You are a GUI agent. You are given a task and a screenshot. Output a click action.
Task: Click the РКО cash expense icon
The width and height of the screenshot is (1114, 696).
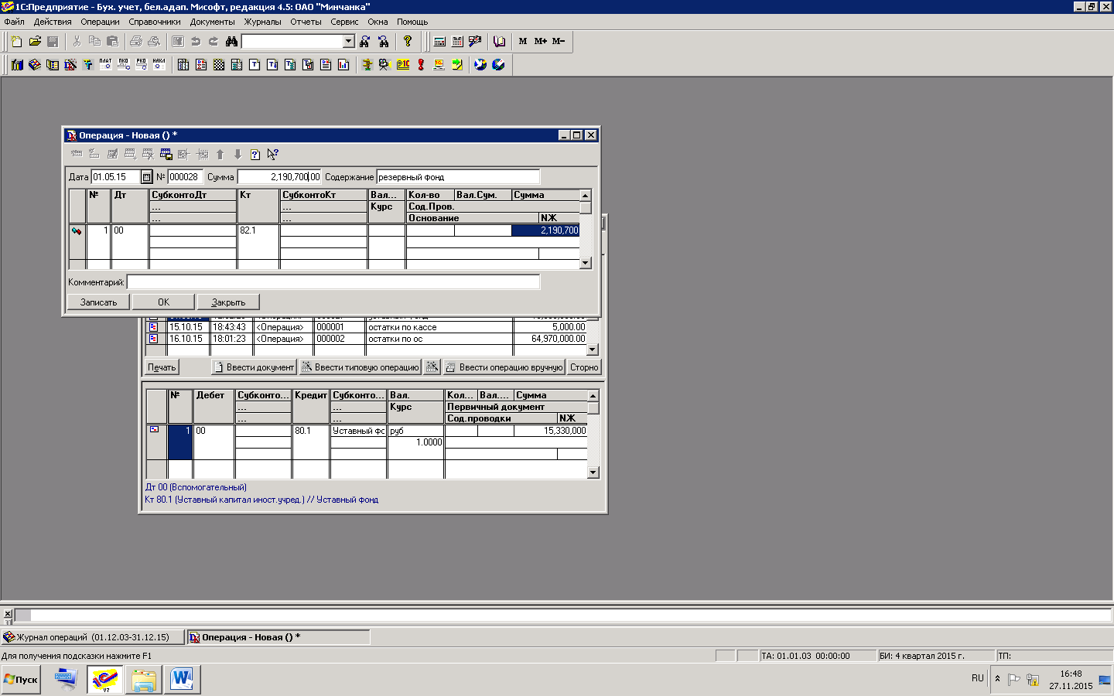point(141,65)
